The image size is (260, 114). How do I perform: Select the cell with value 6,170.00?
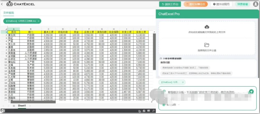[89, 89]
